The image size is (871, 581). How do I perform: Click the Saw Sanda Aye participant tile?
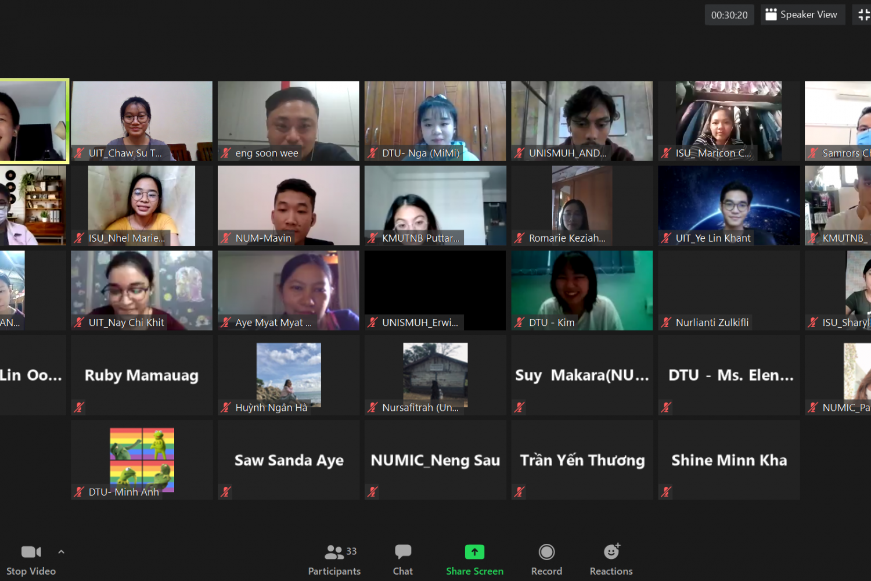(289, 460)
